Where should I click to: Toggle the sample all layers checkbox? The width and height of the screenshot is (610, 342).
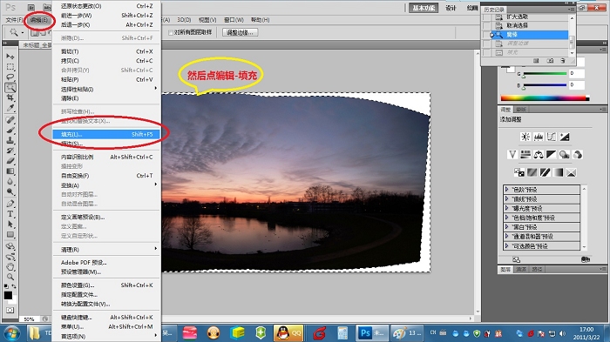click(171, 33)
